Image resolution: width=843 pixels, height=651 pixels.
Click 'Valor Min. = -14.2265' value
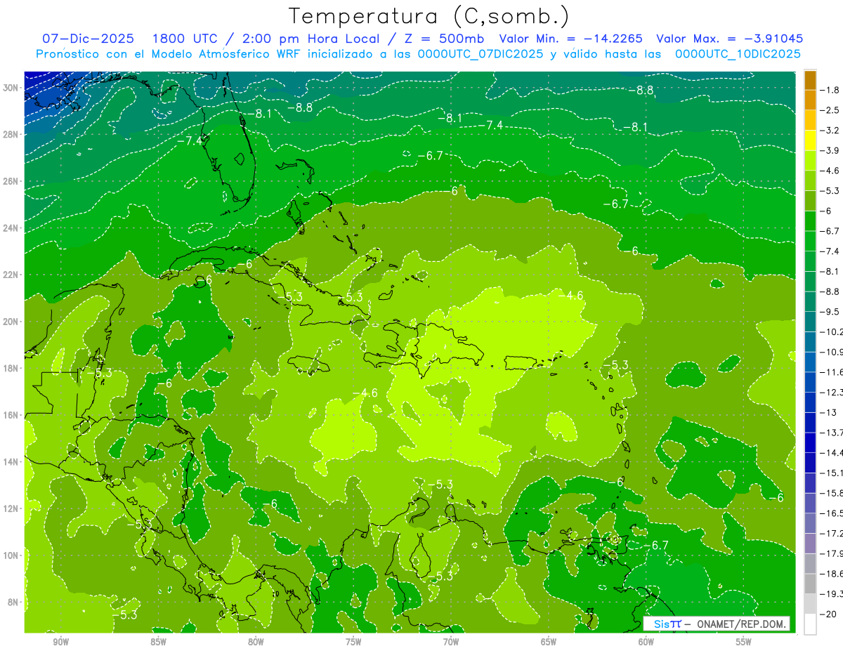tap(570, 39)
